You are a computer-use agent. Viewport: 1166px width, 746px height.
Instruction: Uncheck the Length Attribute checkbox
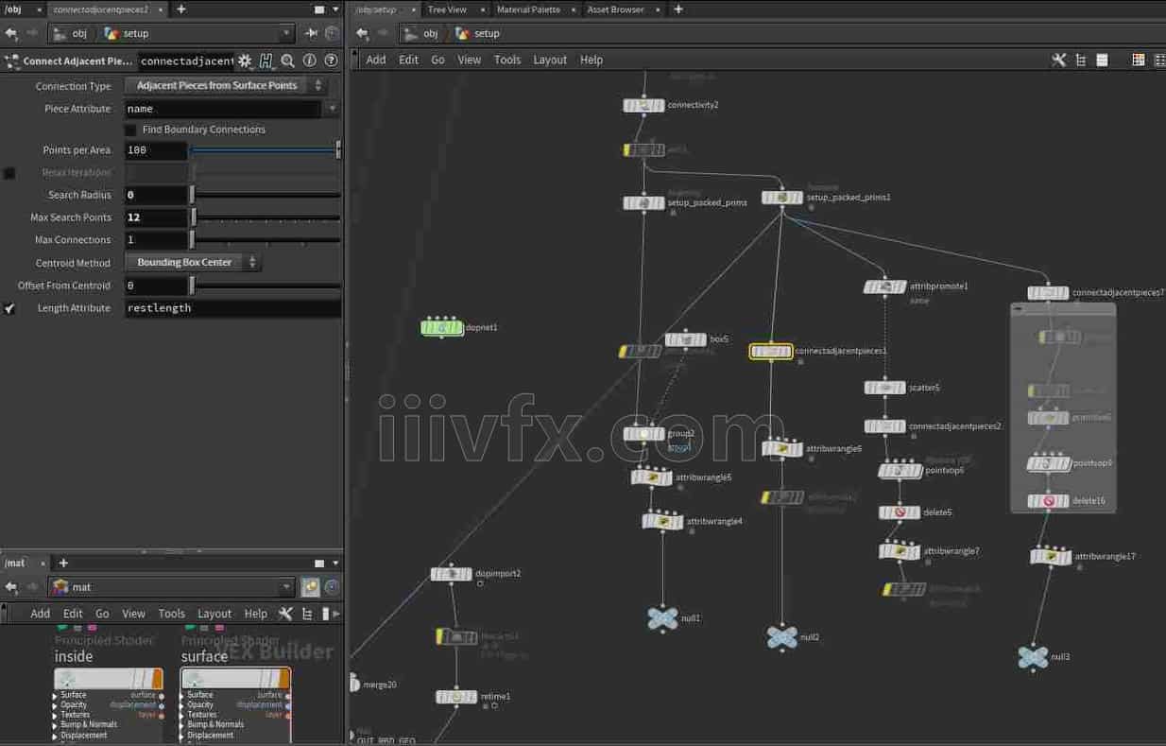(x=9, y=308)
